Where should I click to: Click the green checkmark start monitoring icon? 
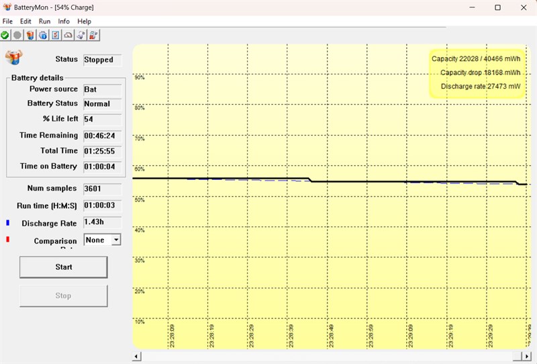[x=5, y=35]
